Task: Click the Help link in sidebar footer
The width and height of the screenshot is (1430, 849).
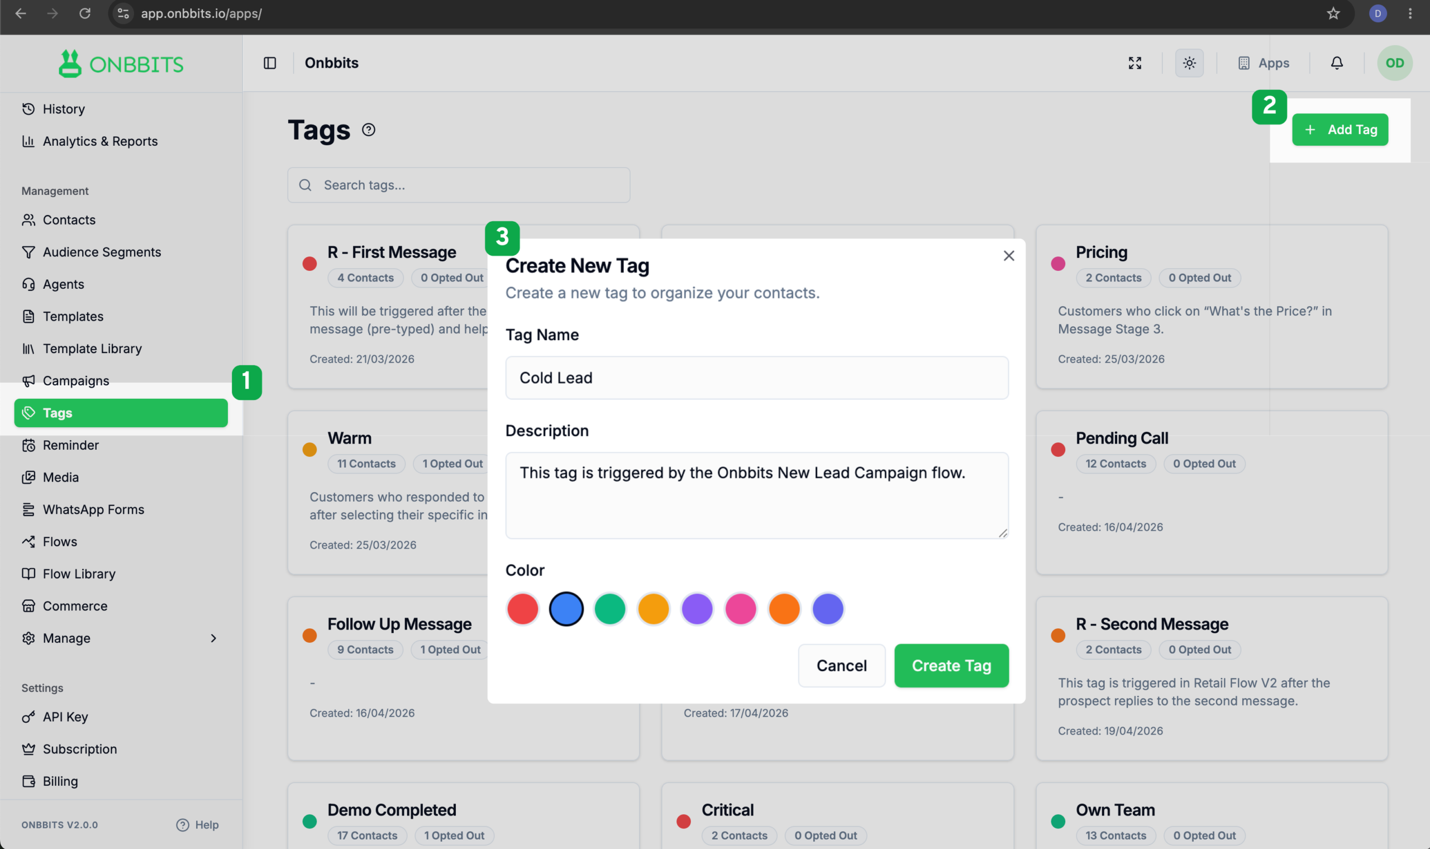Action: pyautogui.click(x=197, y=825)
